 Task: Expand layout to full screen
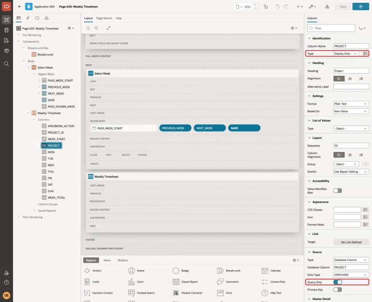pyautogui.click(x=108, y=28)
